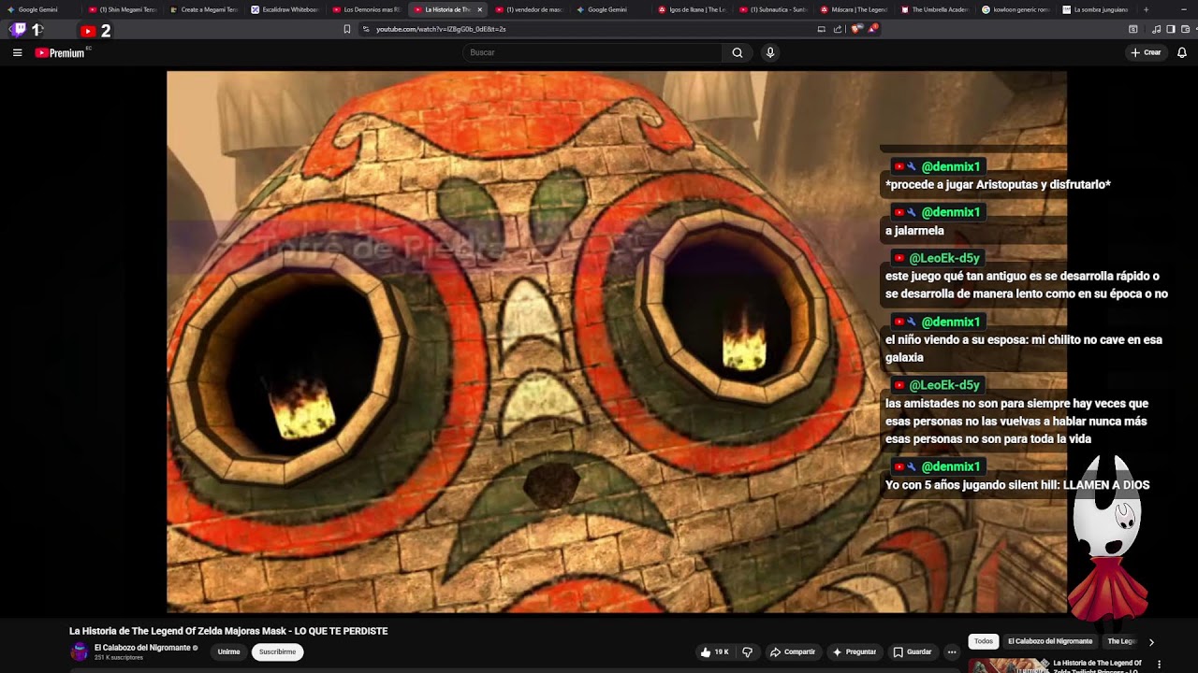Switch to the Los Demonios mas tab
The height and width of the screenshot is (673, 1198).
point(367,9)
